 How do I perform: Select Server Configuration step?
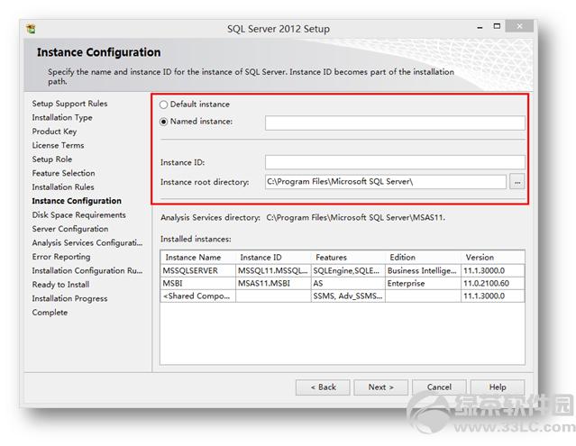click(x=69, y=229)
